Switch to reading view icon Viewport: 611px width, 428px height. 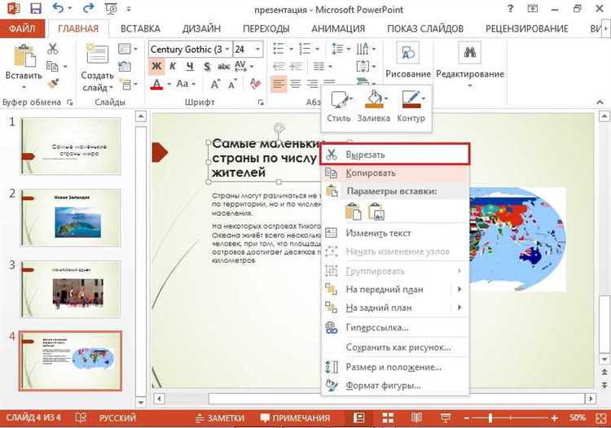pyautogui.click(x=416, y=418)
